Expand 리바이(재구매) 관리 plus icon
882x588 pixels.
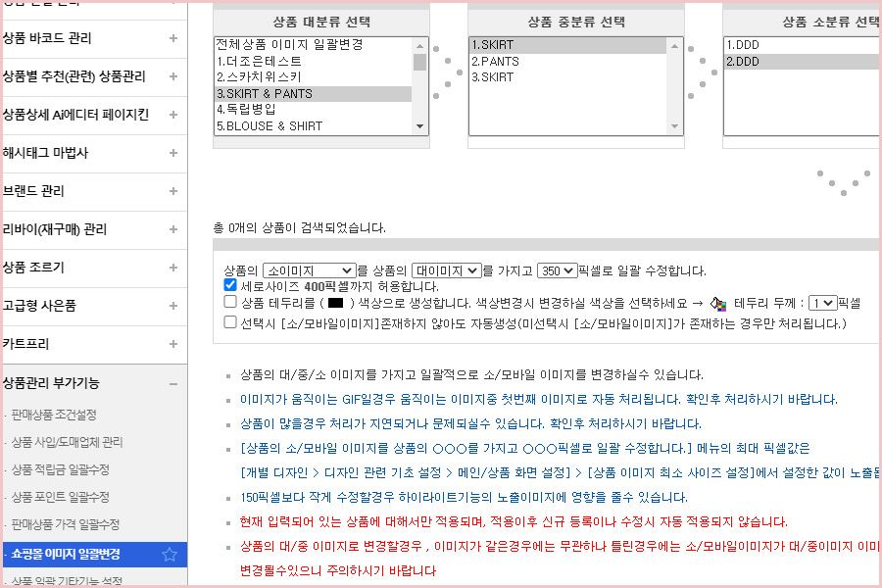[x=173, y=229]
